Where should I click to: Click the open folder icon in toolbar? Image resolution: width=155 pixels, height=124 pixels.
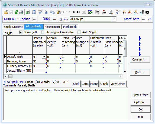tap(6, 12)
